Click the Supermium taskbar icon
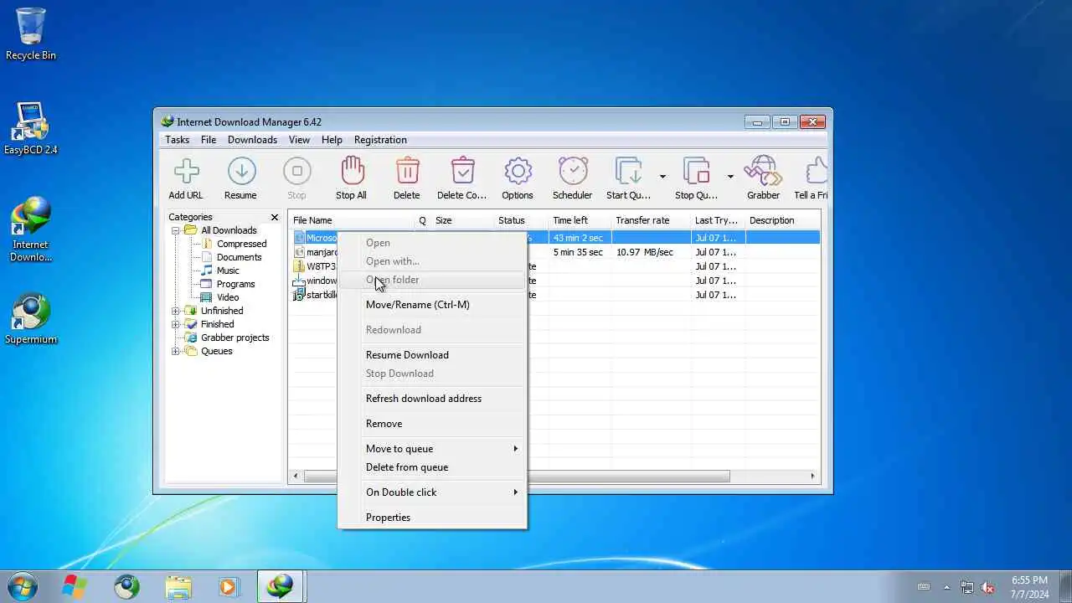The image size is (1072, 603). coord(126,586)
